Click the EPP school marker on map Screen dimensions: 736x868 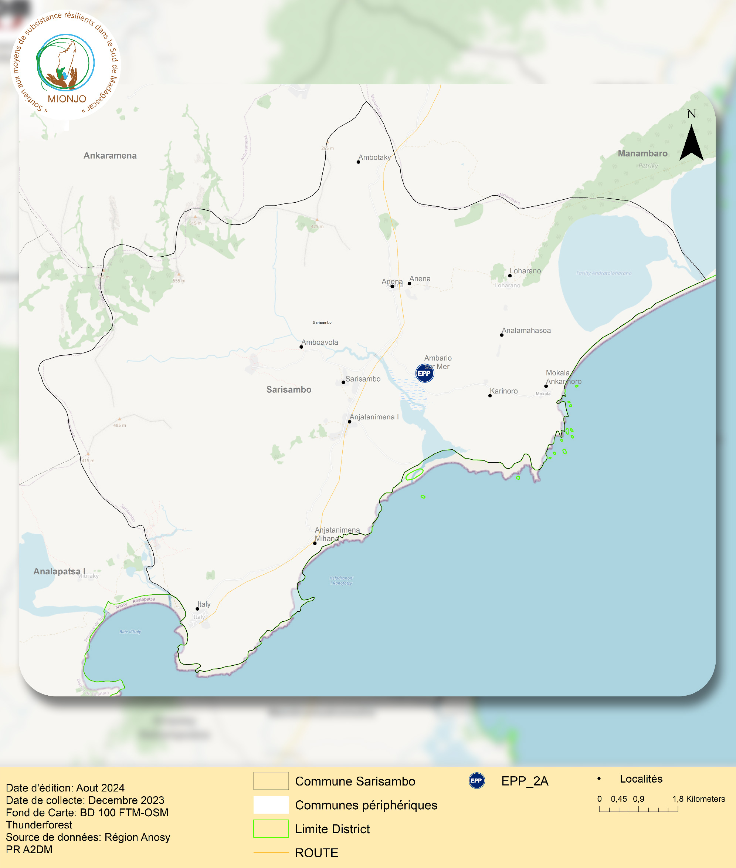424,373
